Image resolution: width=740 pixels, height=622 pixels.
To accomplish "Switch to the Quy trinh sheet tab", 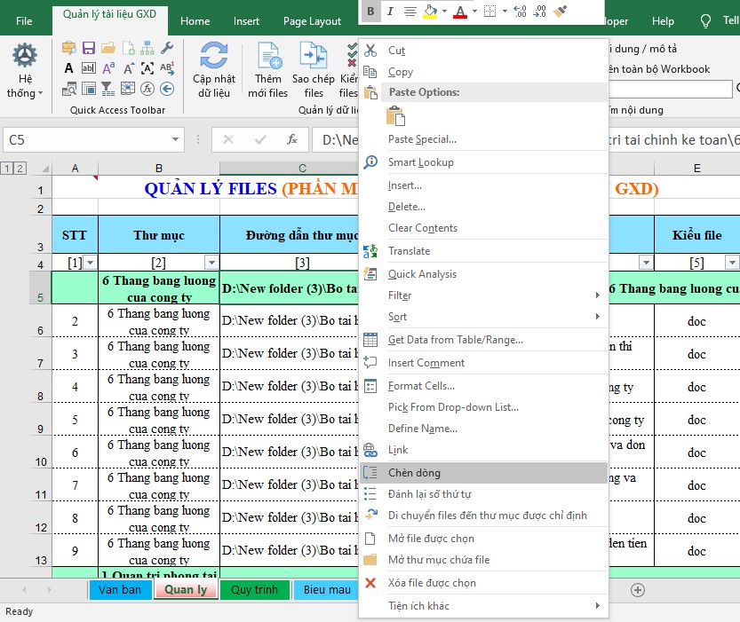I will tap(254, 590).
